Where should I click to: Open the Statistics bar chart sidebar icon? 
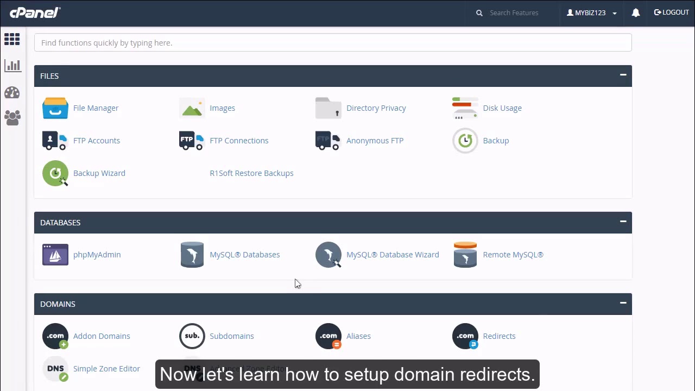12,66
